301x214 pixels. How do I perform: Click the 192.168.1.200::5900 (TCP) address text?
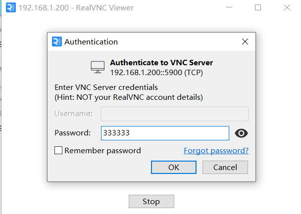coord(156,73)
